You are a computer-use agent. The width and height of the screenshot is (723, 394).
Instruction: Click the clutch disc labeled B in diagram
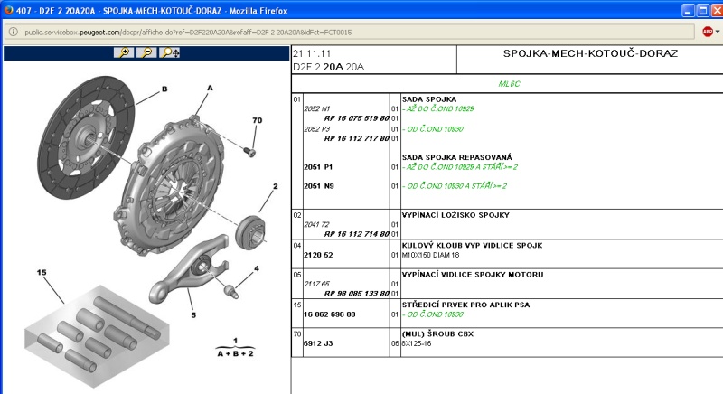[x=86, y=137]
